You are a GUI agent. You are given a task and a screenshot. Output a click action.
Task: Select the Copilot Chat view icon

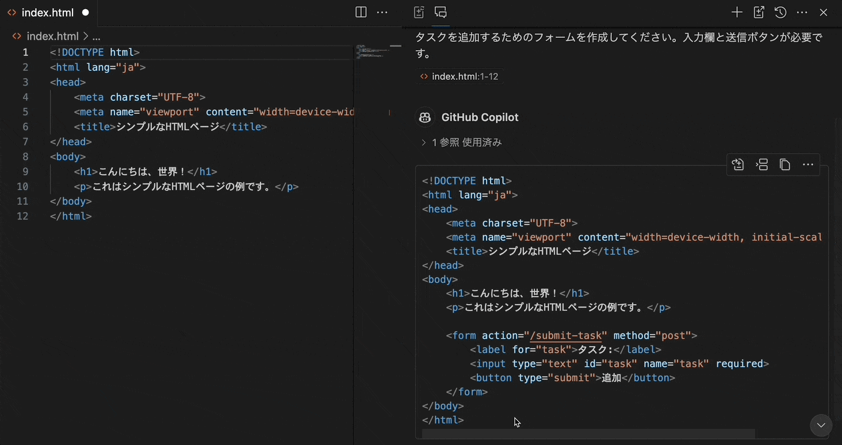(441, 12)
